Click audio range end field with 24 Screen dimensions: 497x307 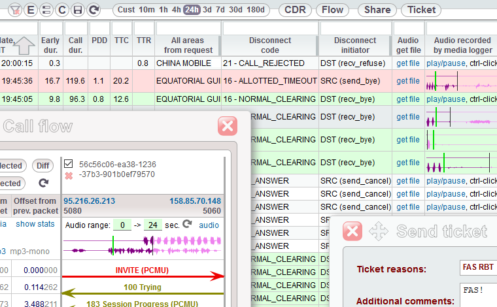pos(153,225)
